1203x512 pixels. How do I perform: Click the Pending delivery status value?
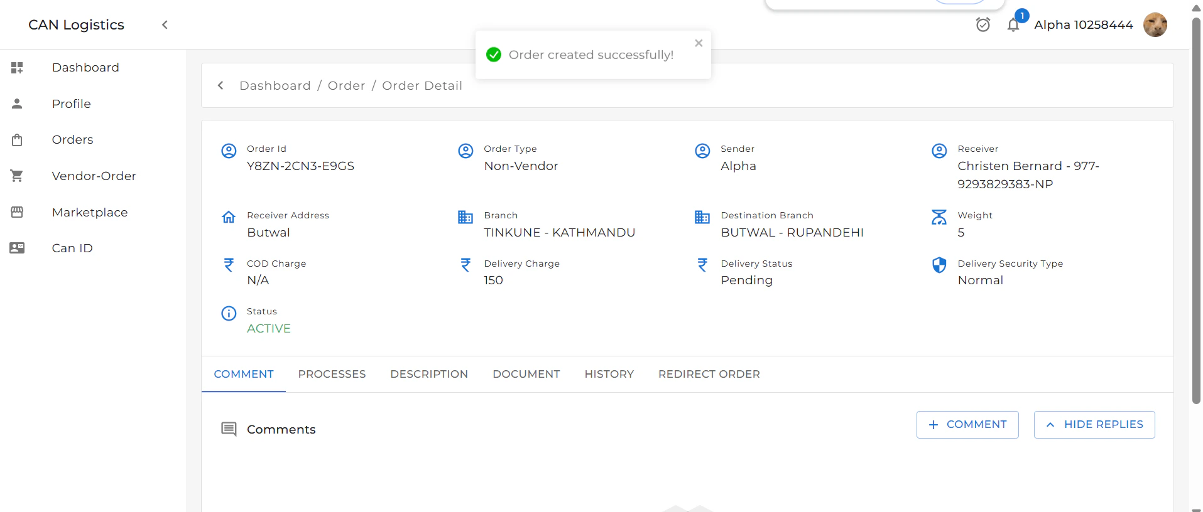coord(746,280)
